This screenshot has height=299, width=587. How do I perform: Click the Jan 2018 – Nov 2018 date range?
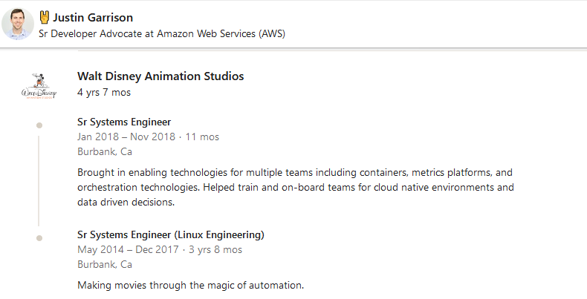pos(126,137)
